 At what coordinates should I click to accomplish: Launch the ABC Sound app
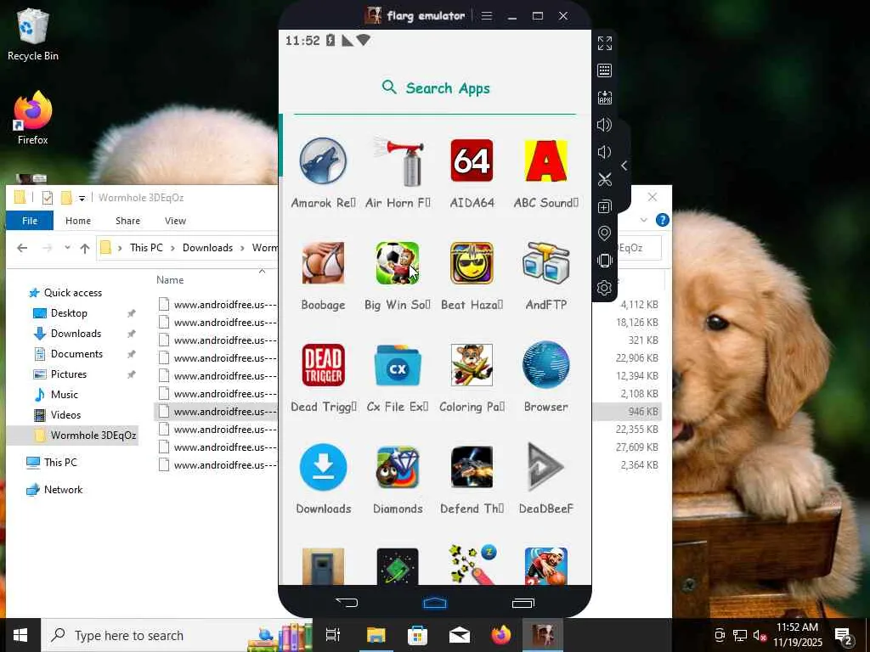pos(546,161)
